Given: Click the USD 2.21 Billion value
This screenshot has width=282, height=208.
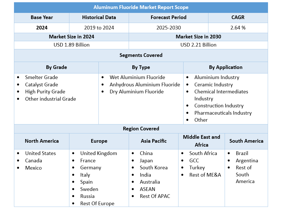Looking at the screenshot, I should coord(198,45).
